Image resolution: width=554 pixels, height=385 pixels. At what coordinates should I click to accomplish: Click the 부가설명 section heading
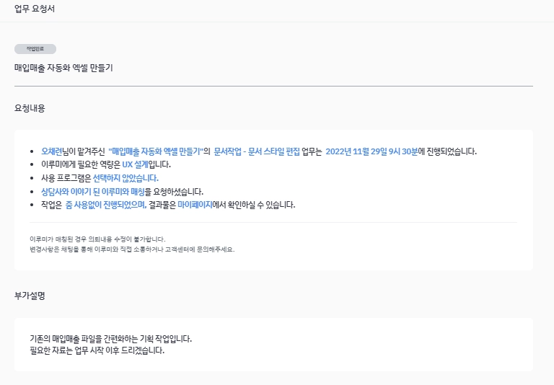(x=30, y=296)
